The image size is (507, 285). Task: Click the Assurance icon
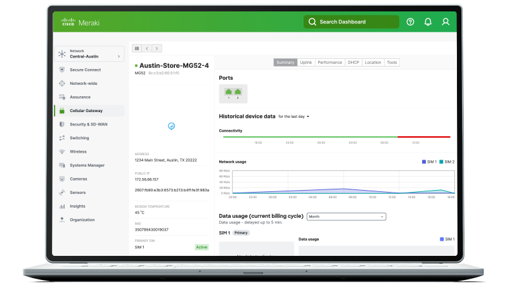[62, 97]
